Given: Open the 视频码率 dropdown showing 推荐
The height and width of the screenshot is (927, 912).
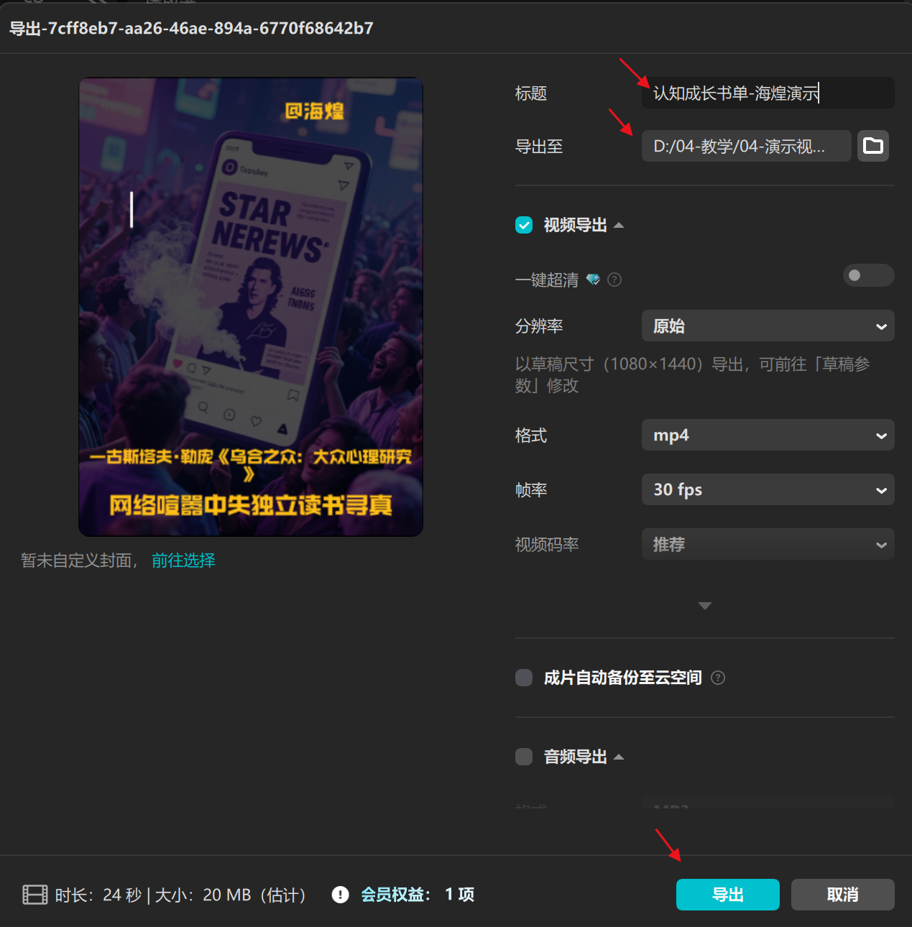Looking at the screenshot, I should pyautogui.click(x=768, y=544).
